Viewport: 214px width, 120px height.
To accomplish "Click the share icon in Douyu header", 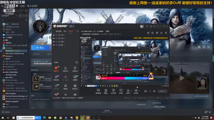I will tap(166, 33).
